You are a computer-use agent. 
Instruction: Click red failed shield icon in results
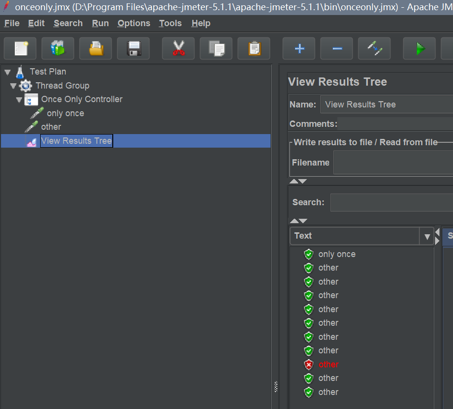click(309, 364)
